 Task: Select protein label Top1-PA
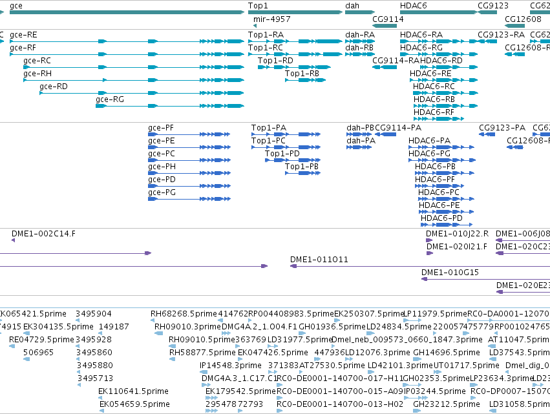[269, 128]
